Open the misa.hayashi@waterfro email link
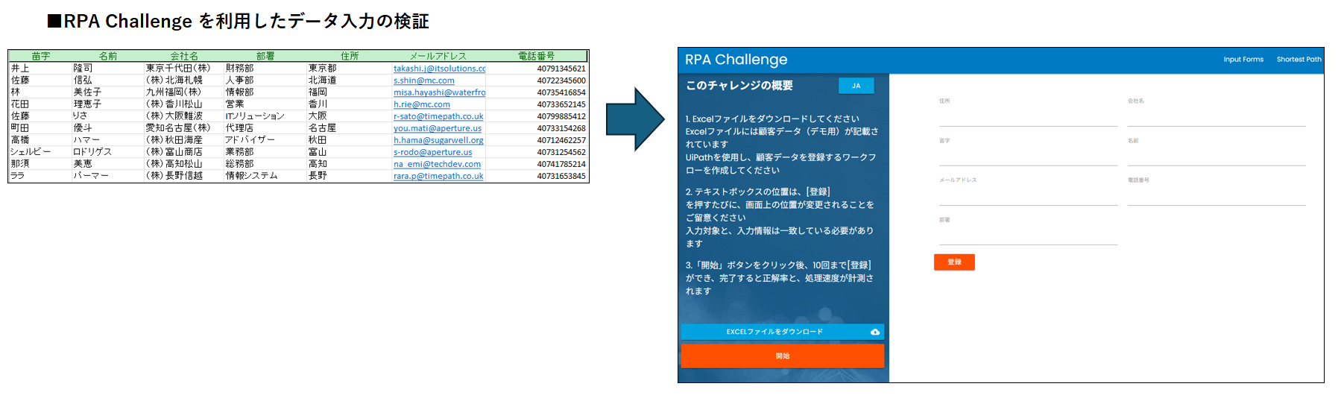Viewport: 1344px width, 407px height. (x=439, y=92)
